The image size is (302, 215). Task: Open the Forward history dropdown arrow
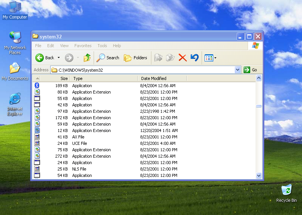(x=78, y=58)
